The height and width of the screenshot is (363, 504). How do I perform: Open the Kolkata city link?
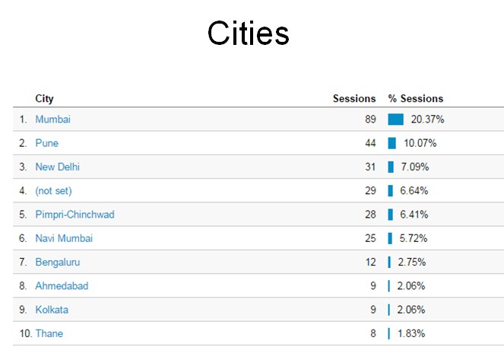click(x=52, y=310)
